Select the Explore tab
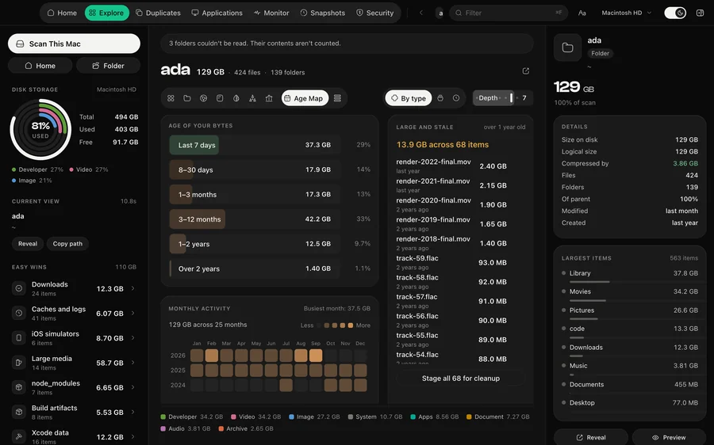The image size is (714, 445). (107, 13)
